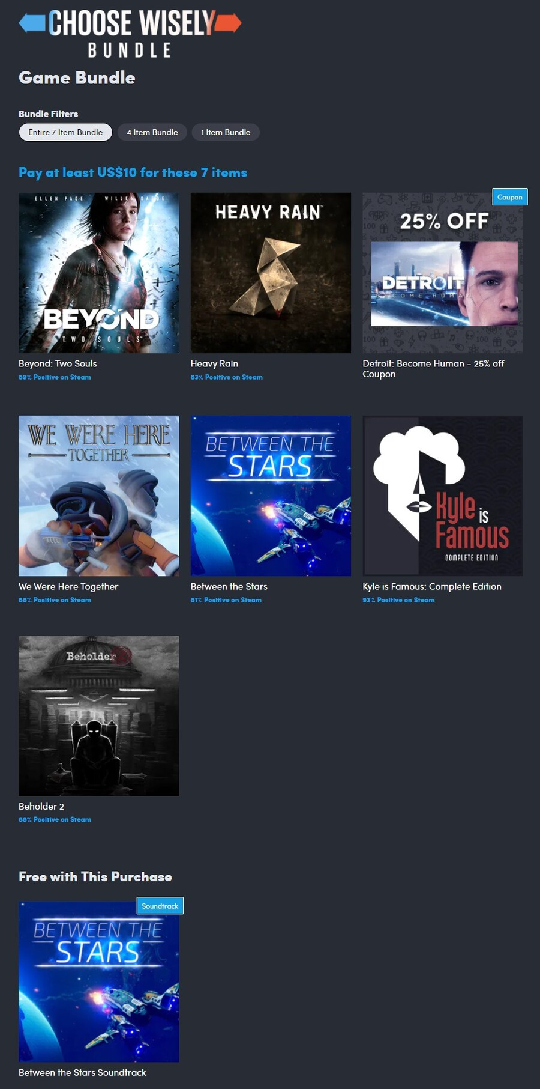The width and height of the screenshot is (540, 1089).
Task: Open Beholder 2 cover image
Action: click(x=98, y=716)
